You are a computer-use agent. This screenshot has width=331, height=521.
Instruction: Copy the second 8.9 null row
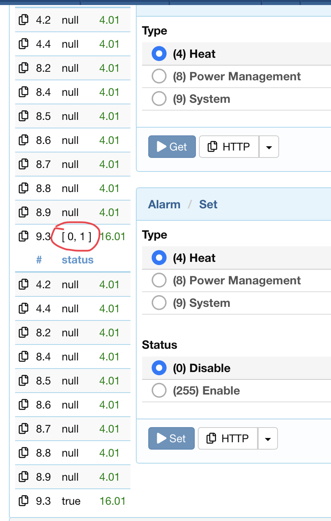pyautogui.click(x=24, y=477)
